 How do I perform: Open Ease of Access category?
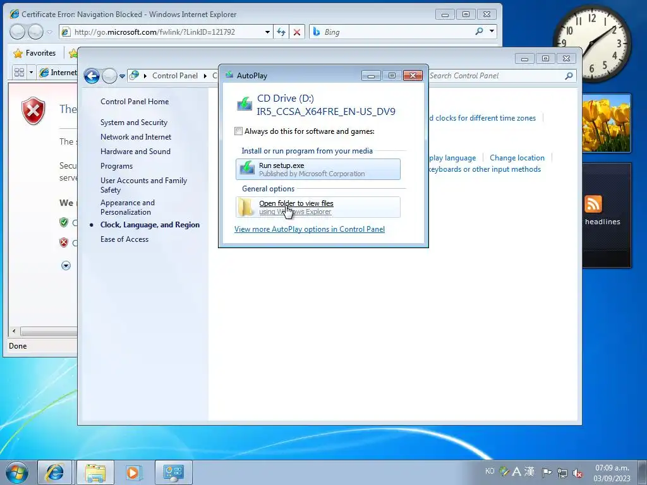tap(124, 239)
